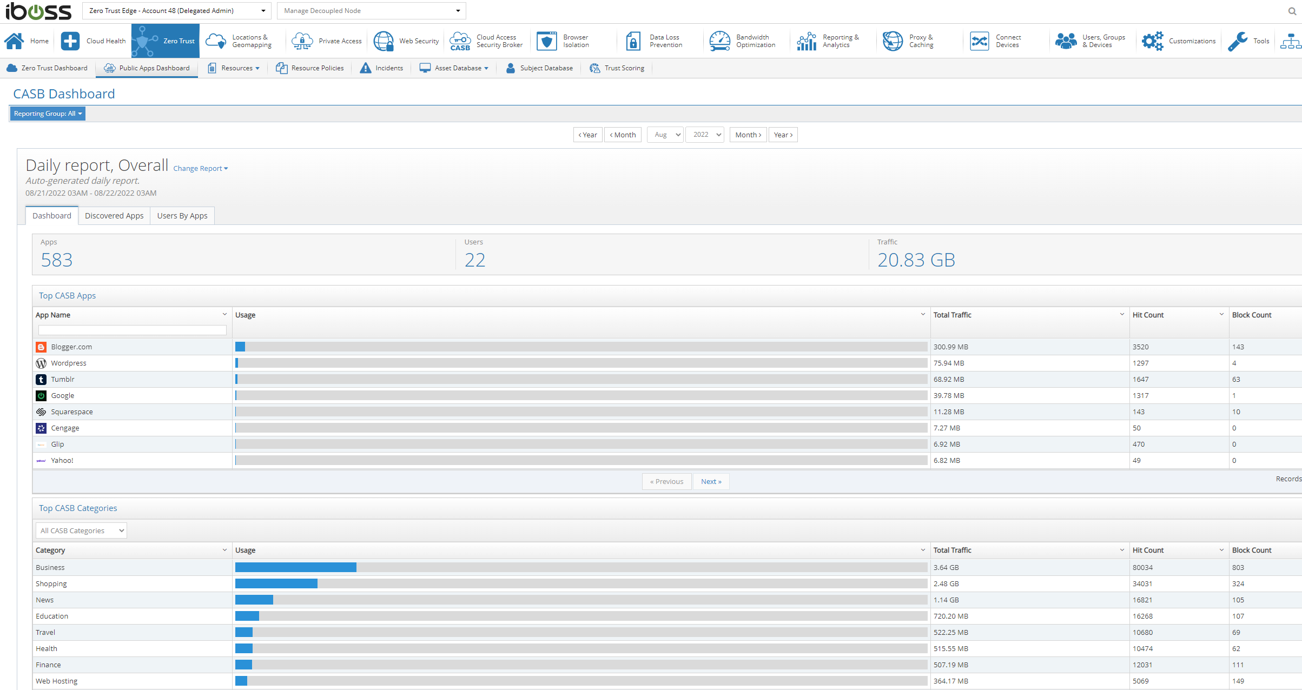
Task: Click the Shopping category usage bar
Action: pyautogui.click(x=581, y=583)
